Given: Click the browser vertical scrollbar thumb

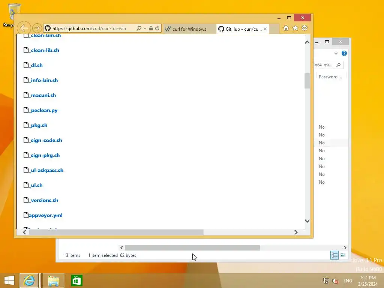Looking at the screenshot, I should [x=307, y=81].
